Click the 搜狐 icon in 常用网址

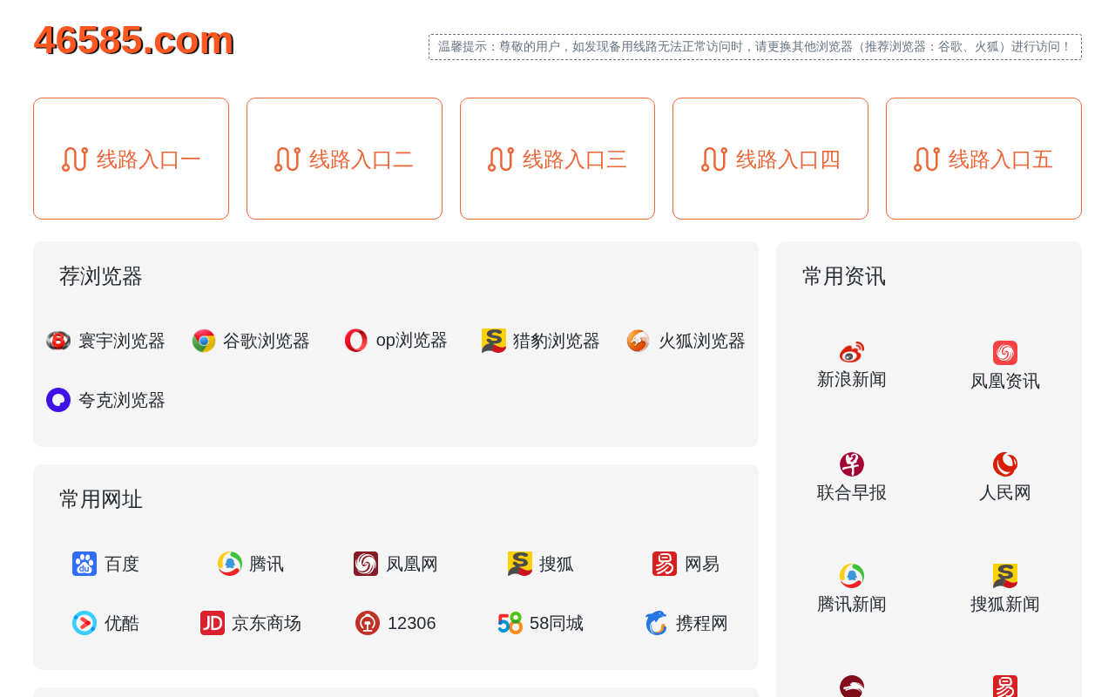[520, 564]
